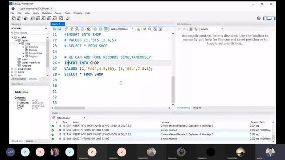
Task: Click the create new schema icon
Action: tap(33, 18)
